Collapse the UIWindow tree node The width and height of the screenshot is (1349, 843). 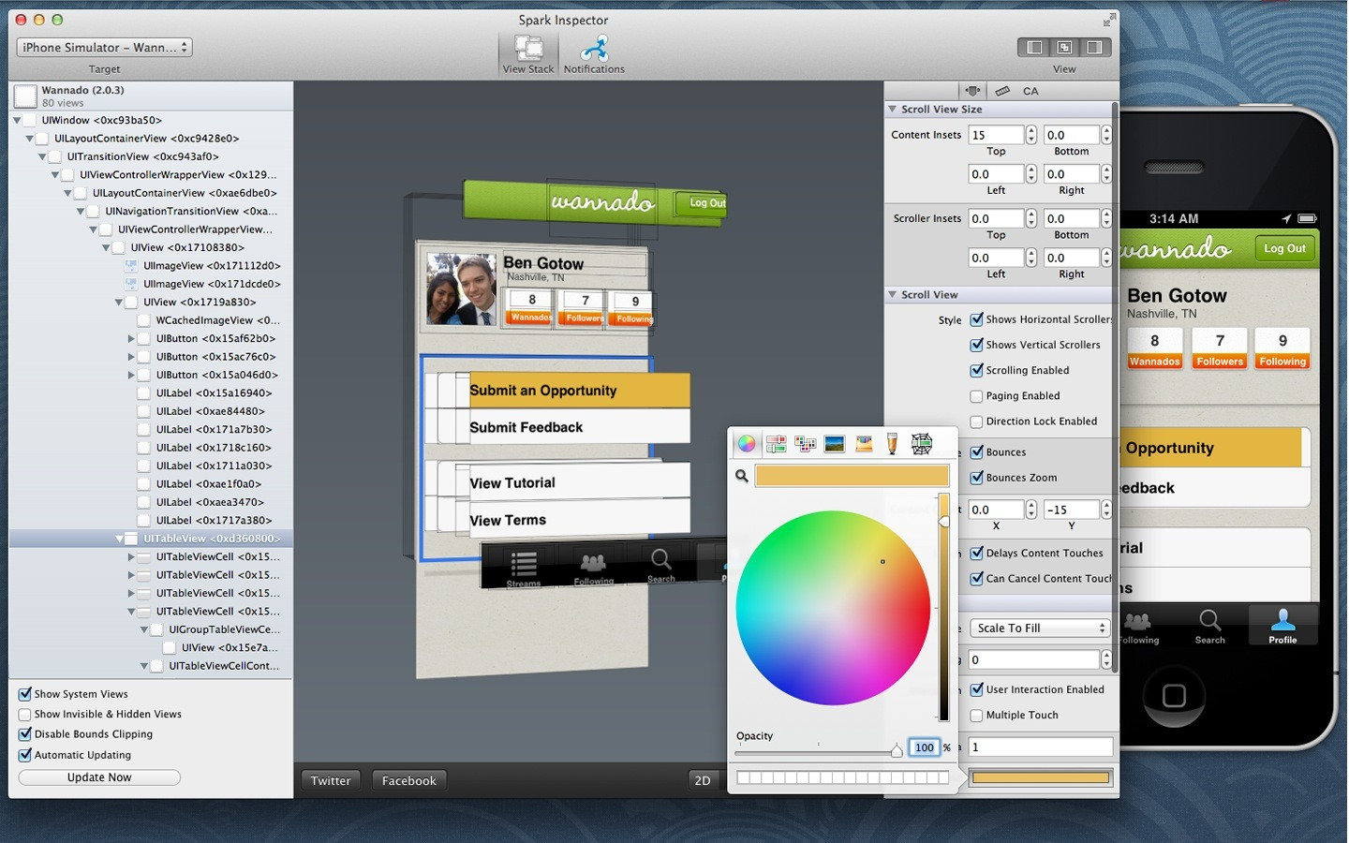[x=18, y=121]
